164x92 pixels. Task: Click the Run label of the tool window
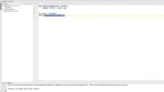3,83
